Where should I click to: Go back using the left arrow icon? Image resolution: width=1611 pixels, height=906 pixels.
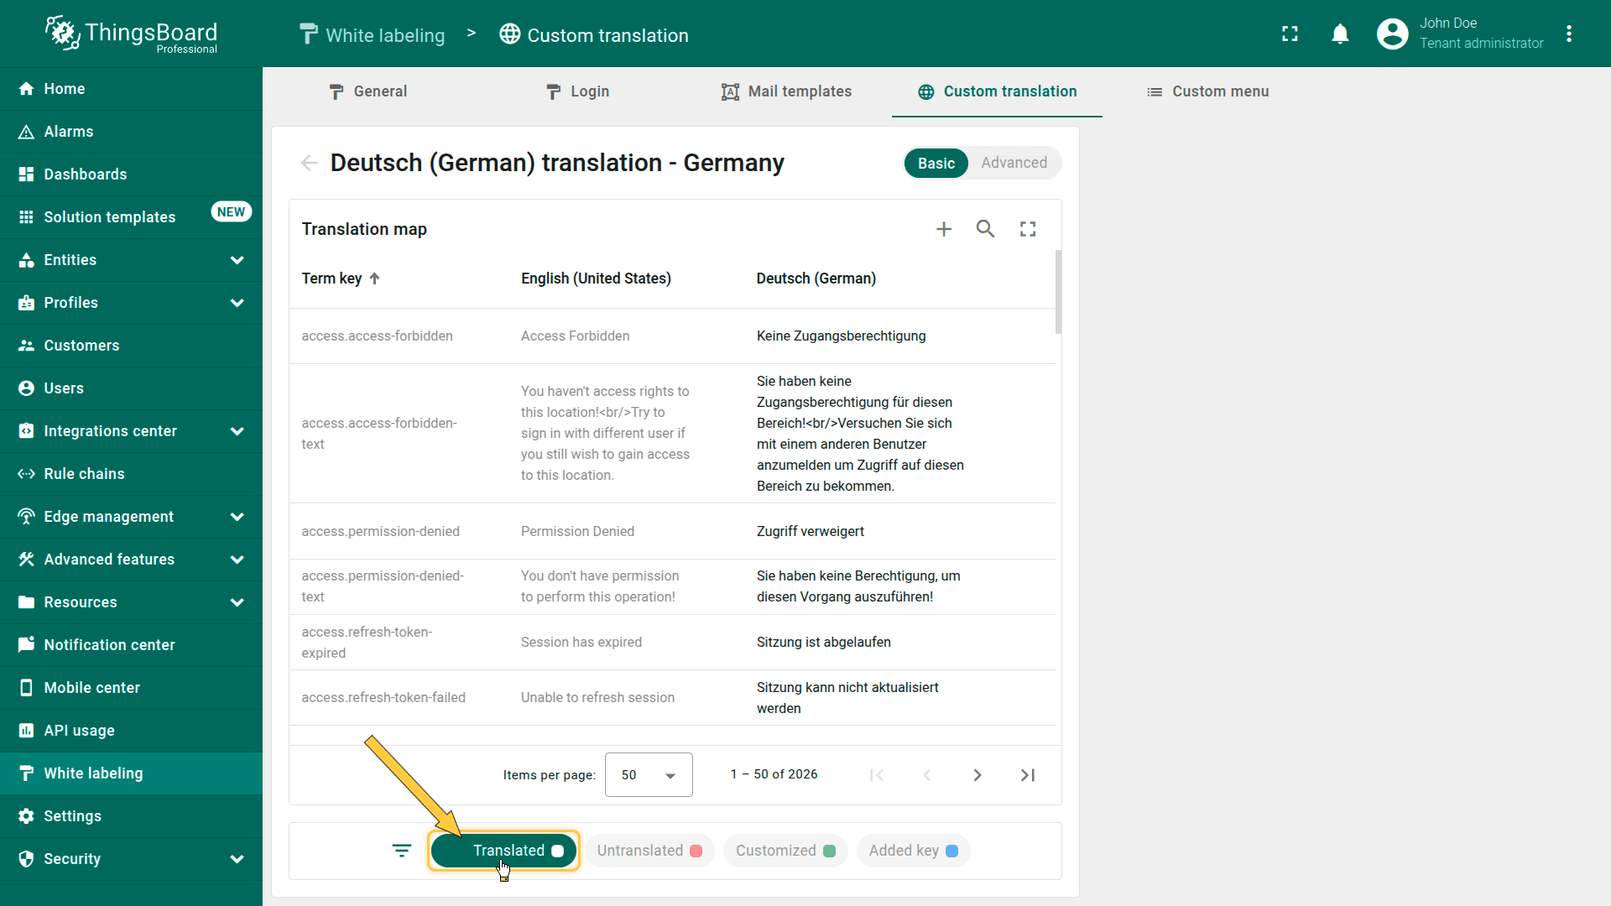[310, 163]
